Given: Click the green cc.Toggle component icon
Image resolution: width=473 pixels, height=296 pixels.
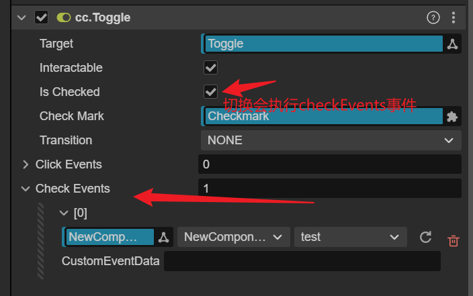Looking at the screenshot, I should [64, 18].
